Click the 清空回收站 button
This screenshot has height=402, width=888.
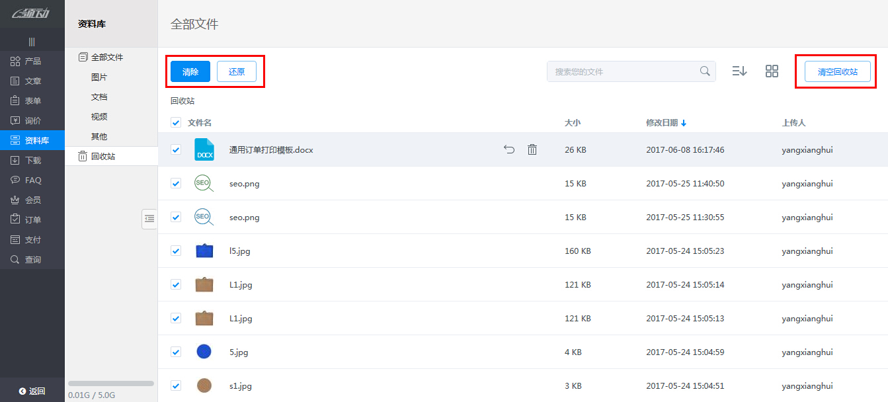click(x=837, y=71)
